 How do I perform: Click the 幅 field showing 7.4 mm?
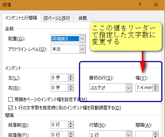(144, 88)
